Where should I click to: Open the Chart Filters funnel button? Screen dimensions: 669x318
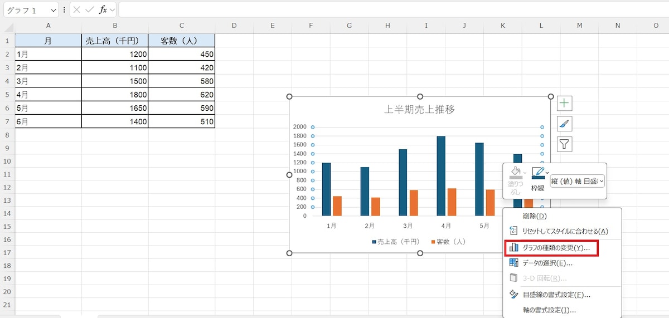565,144
